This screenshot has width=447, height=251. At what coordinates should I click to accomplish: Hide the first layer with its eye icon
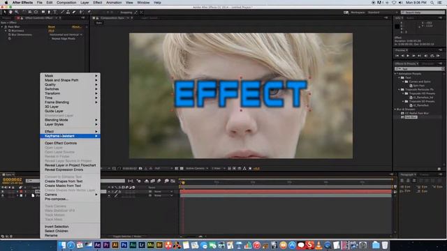tap(3, 192)
